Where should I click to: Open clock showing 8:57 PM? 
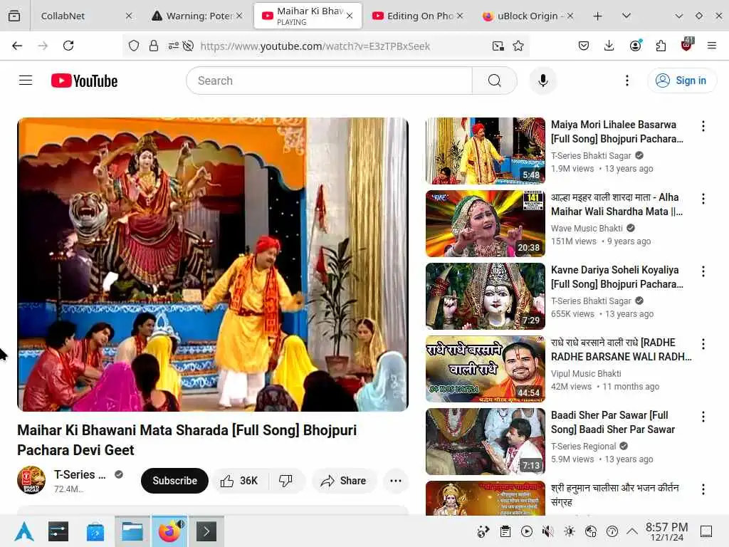pyautogui.click(x=666, y=531)
